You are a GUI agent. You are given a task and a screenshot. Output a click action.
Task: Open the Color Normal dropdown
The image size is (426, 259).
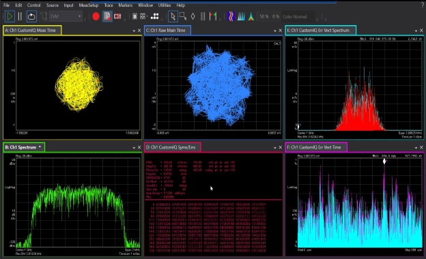coord(298,16)
